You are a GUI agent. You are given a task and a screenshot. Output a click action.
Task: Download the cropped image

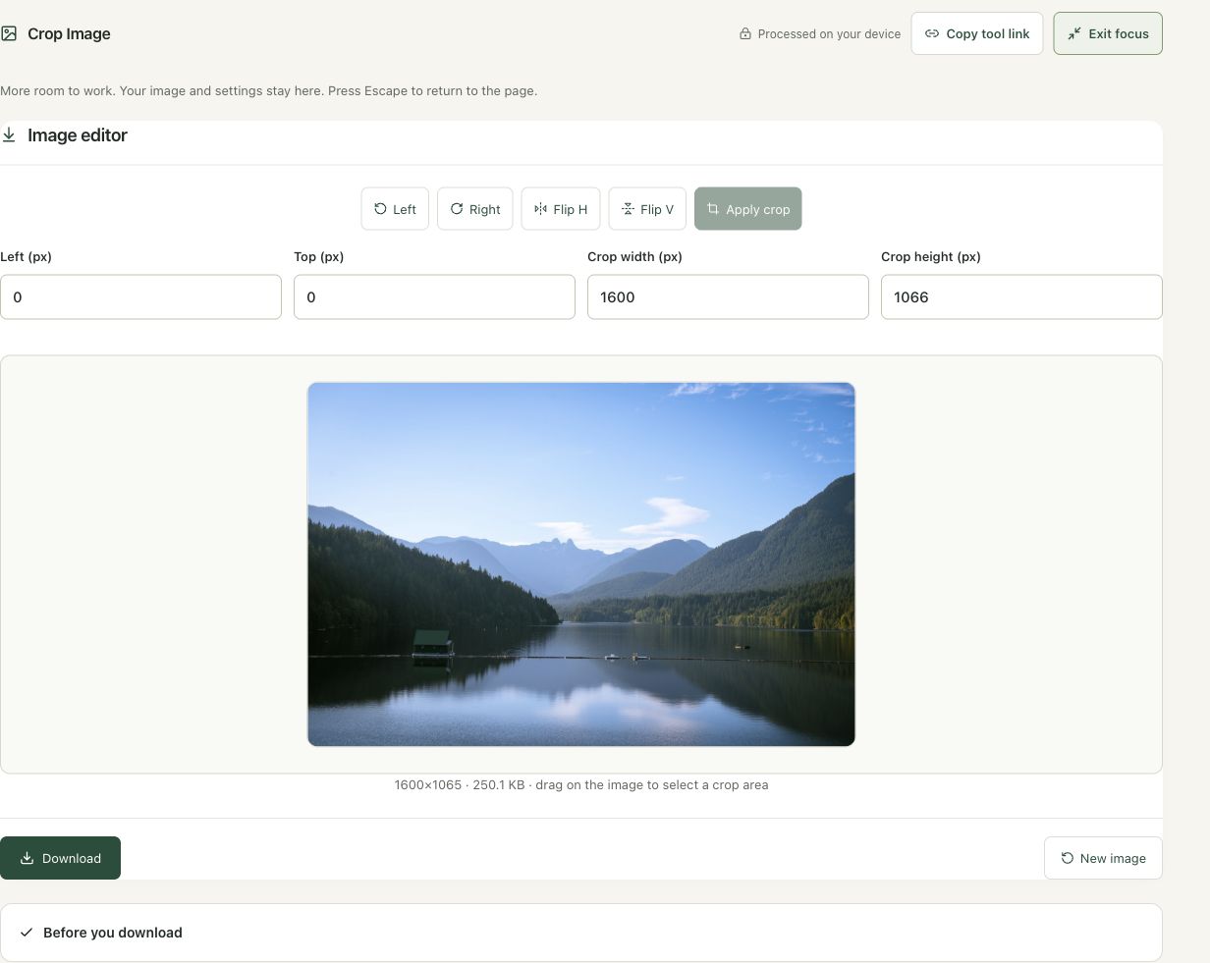[60, 858]
